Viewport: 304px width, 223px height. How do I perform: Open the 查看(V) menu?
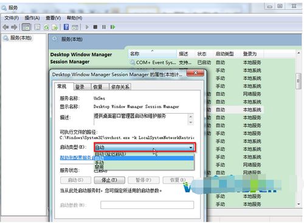point(53,18)
